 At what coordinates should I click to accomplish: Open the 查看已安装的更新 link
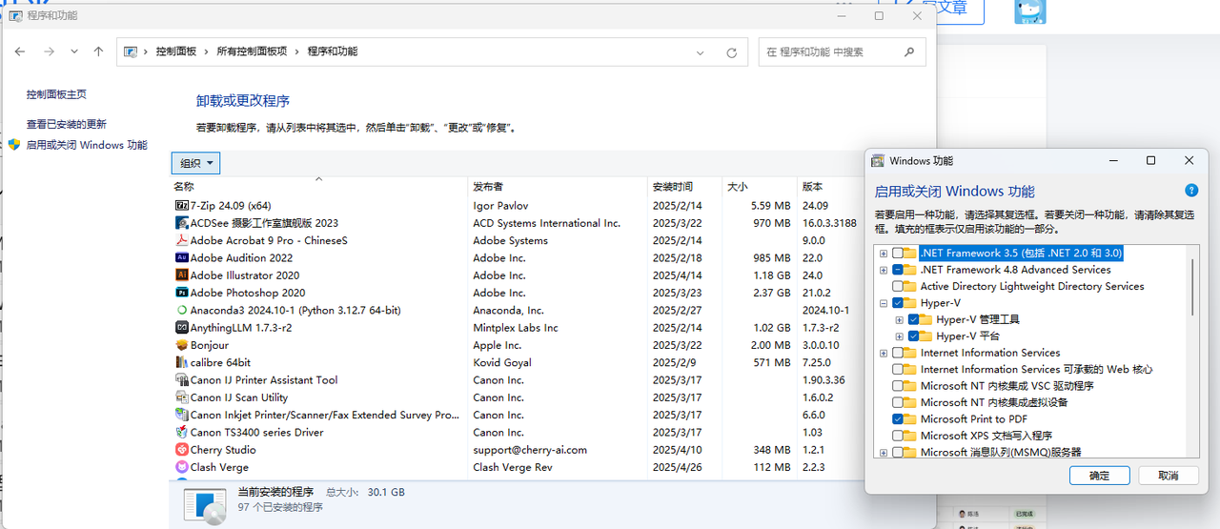click(67, 124)
